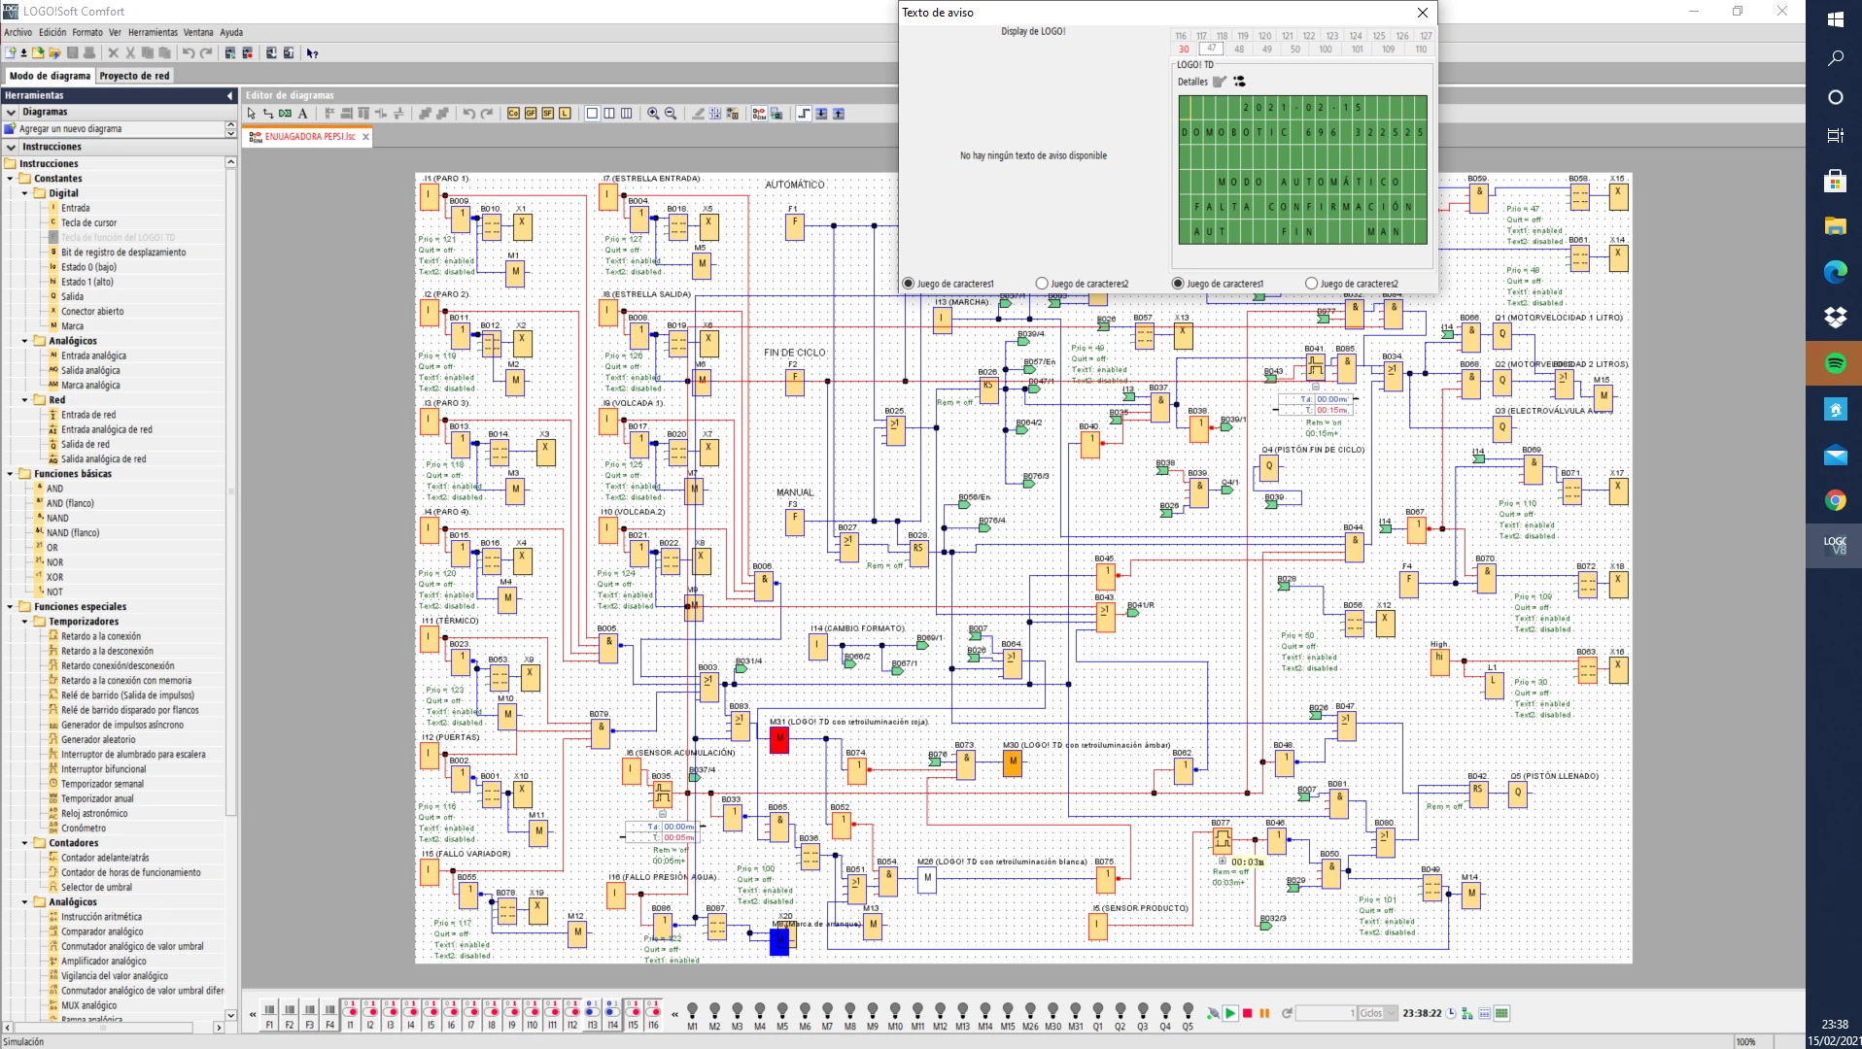Collapse the Constantes tree node
The width and height of the screenshot is (1862, 1049).
pyautogui.click(x=11, y=179)
